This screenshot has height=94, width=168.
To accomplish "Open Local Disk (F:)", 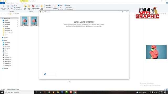I will coord(8,63).
